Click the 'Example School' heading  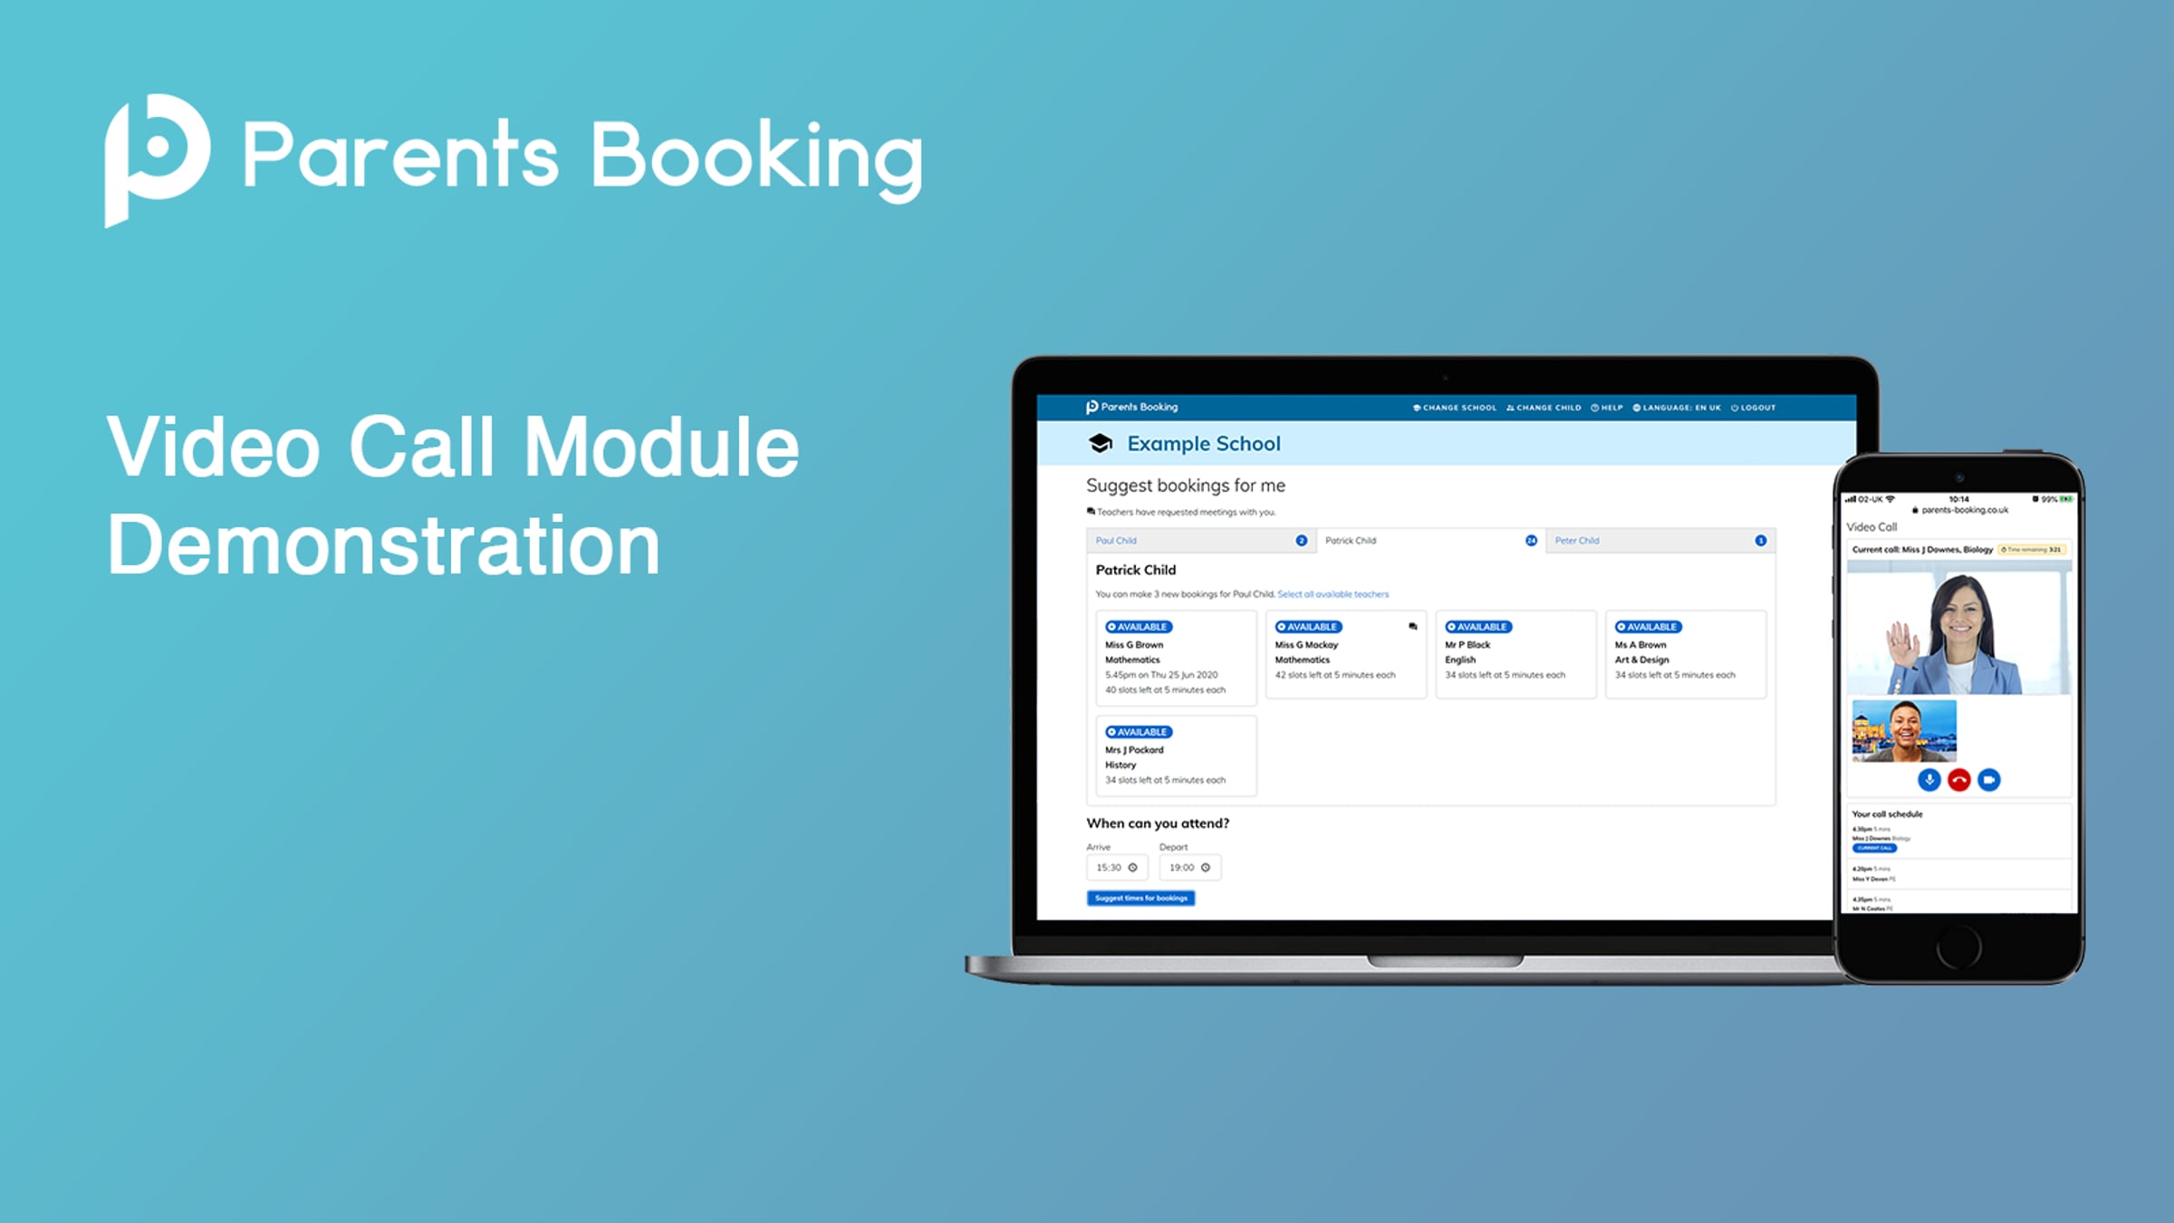[x=1204, y=444]
